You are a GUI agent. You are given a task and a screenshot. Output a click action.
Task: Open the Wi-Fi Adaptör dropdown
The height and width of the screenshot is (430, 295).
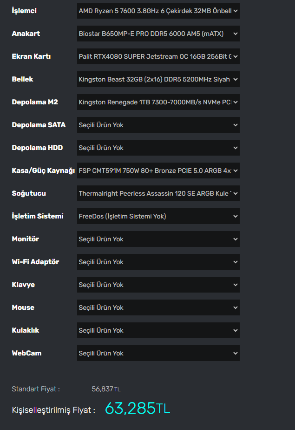point(158,262)
